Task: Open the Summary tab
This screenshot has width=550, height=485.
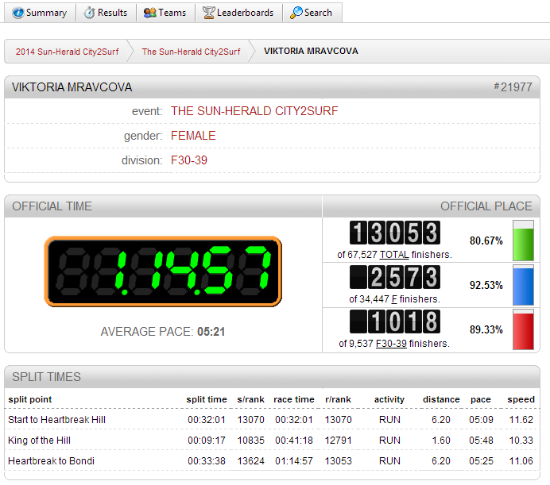Action: click(x=40, y=13)
